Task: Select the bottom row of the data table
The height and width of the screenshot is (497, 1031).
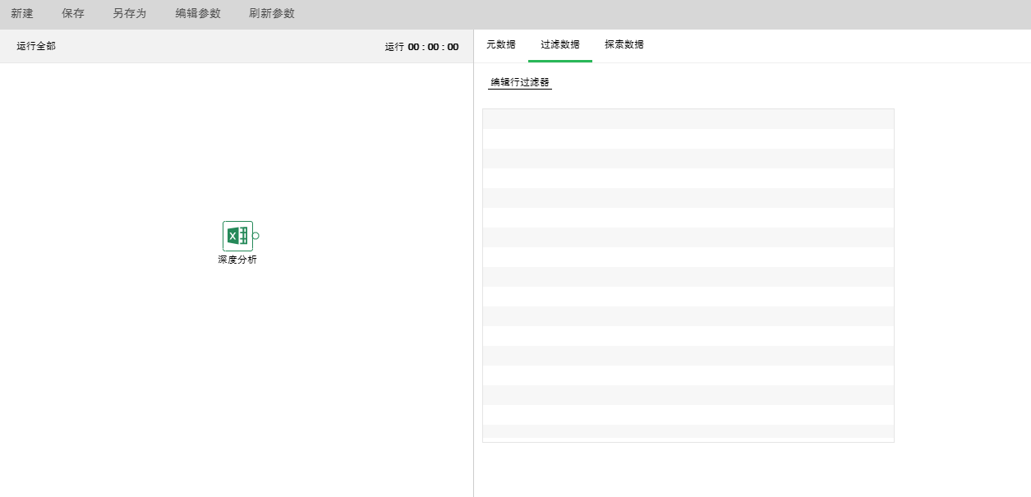Action: tap(688, 431)
